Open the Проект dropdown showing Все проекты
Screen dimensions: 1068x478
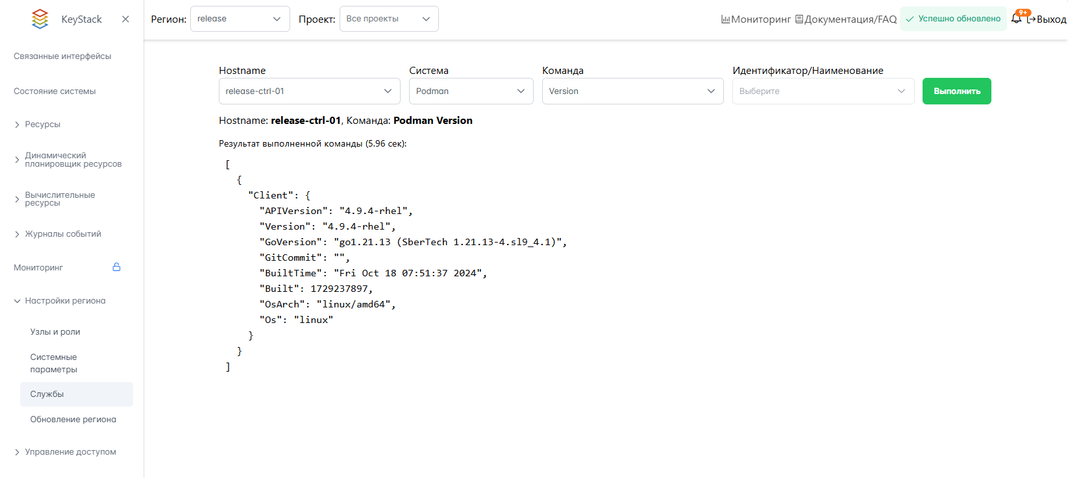point(388,19)
